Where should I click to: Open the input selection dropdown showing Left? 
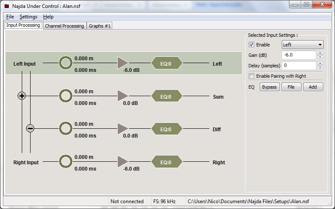[x=302, y=45]
